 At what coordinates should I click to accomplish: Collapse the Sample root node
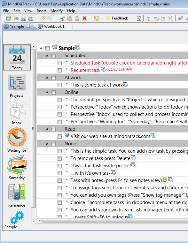(x=41, y=48)
